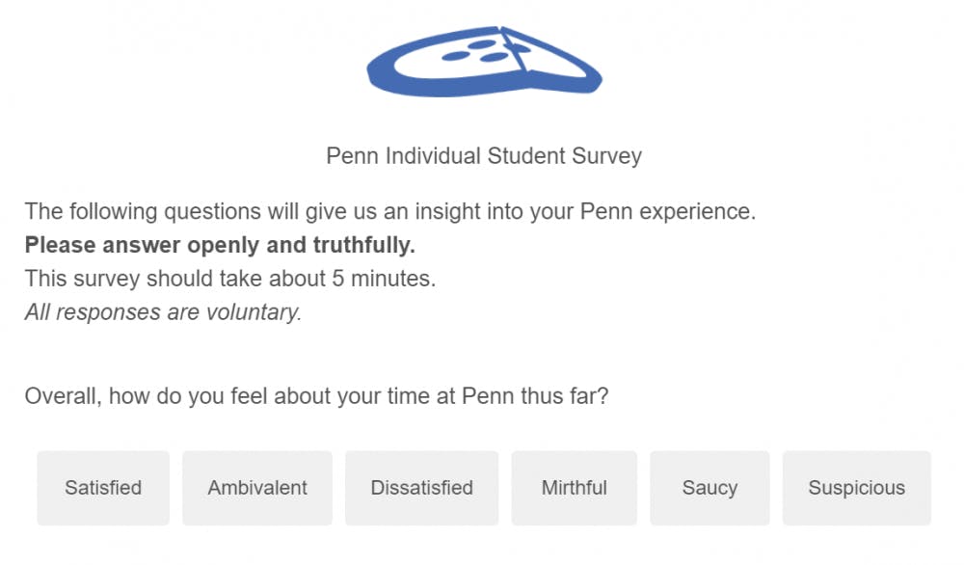Click the whitespace between Mirthful and Saucy

click(644, 487)
